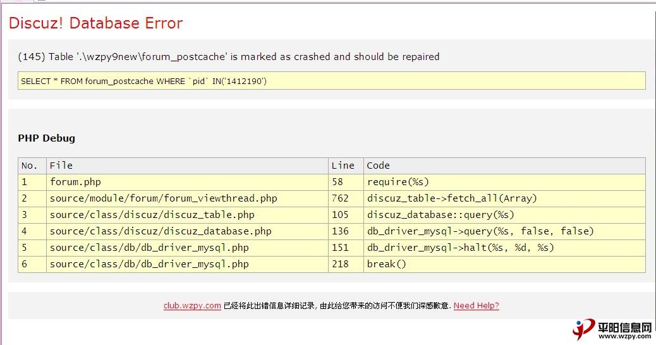Image resolution: width=656 pixels, height=345 pixels.
Task: Select db_driver_mysql->query(%s, false, false) cell
Action: (504, 231)
